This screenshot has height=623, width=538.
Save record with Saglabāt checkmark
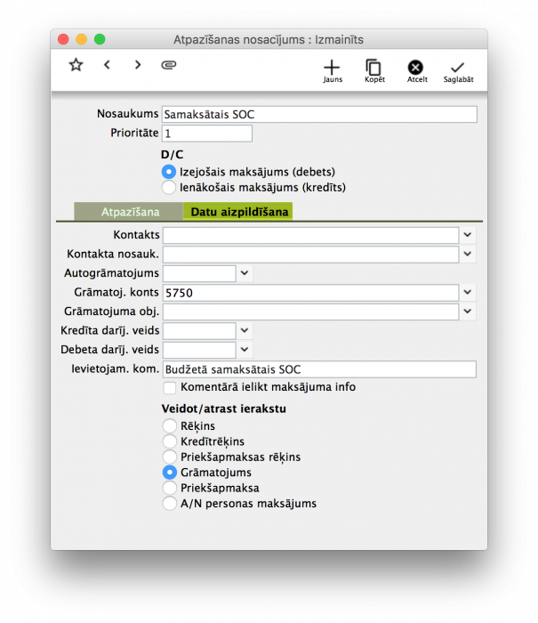(458, 69)
